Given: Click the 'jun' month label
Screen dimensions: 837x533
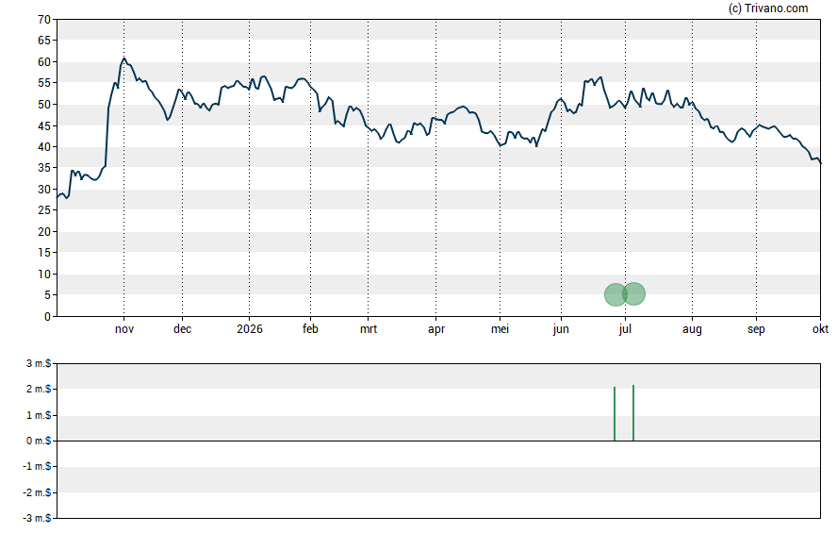Looking at the screenshot, I should coord(561,329).
